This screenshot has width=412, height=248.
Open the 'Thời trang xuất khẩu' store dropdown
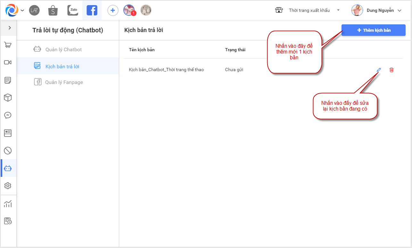(x=314, y=10)
